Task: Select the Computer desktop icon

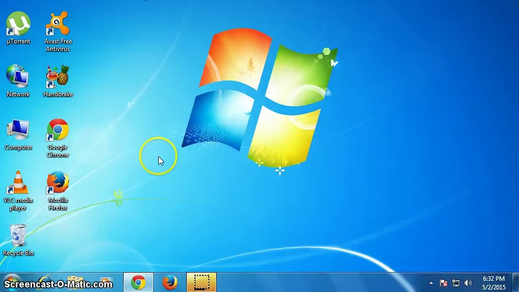Action: 18,134
